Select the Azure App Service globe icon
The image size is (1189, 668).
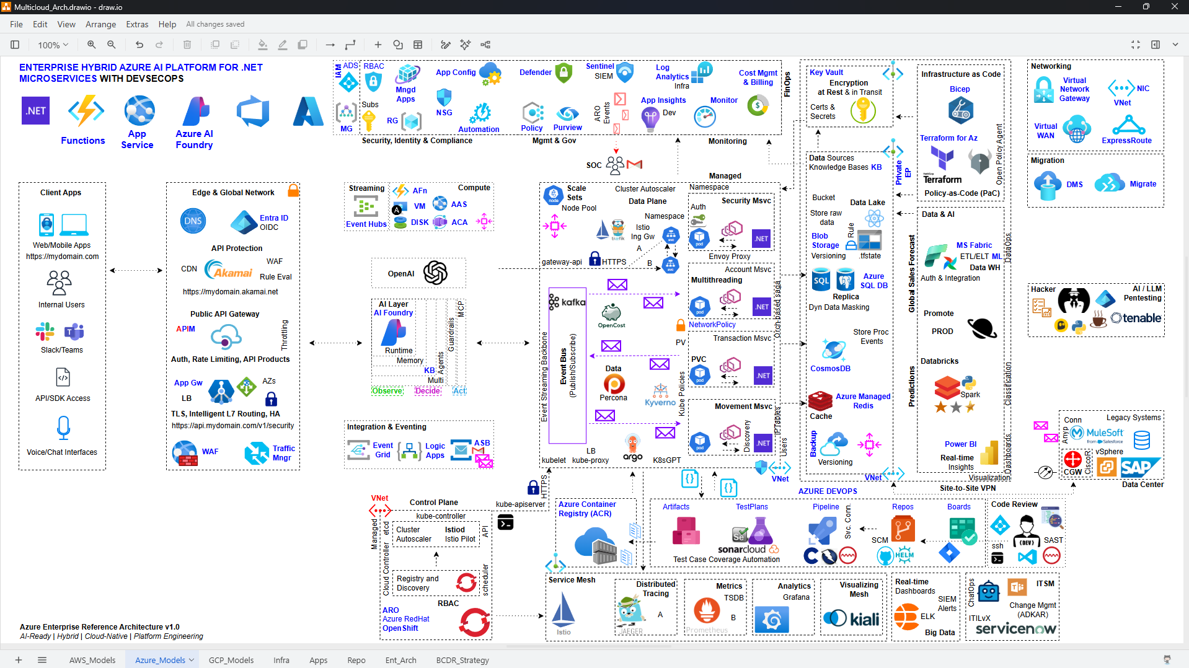[x=139, y=111]
